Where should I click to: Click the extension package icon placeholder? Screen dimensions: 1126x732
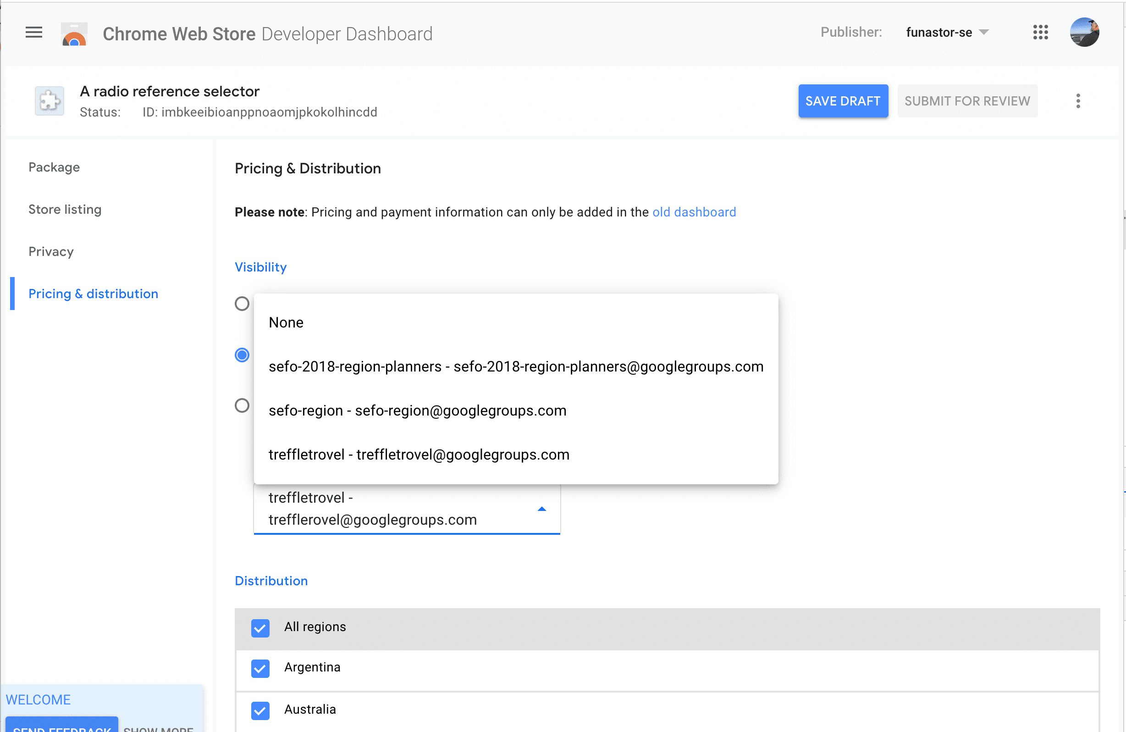pyautogui.click(x=49, y=100)
